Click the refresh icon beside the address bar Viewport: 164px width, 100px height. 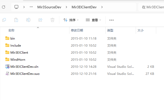[4, 7]
